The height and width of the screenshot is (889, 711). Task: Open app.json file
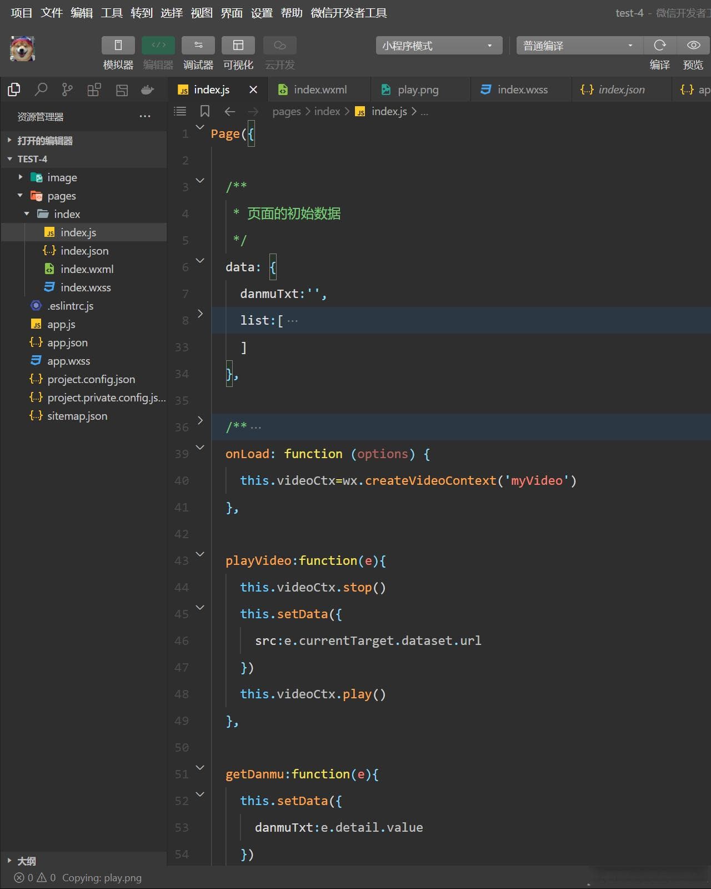83,342
